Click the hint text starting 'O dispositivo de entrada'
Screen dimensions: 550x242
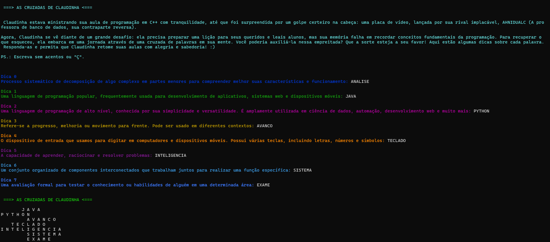193,141
